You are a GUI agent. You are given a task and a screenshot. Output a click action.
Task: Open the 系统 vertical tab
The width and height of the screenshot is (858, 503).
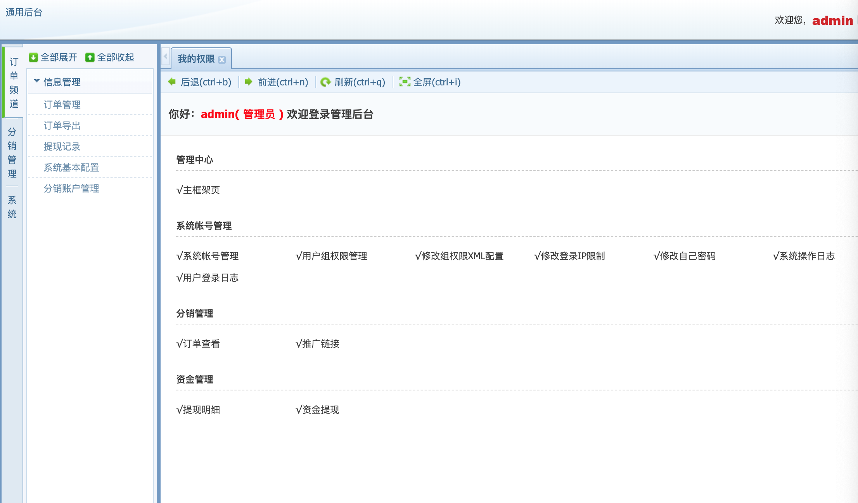click(12, 207)
